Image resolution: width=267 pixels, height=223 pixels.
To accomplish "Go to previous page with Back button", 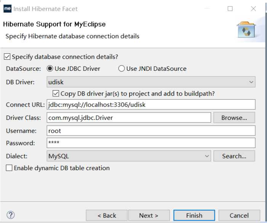I will (x=107, y=215).
